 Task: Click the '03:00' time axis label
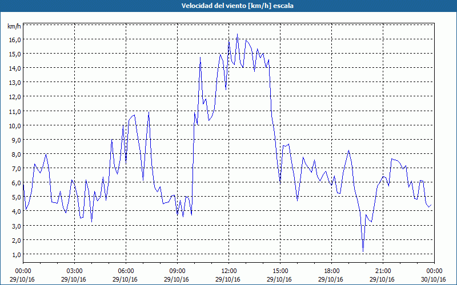coord(74,271)
